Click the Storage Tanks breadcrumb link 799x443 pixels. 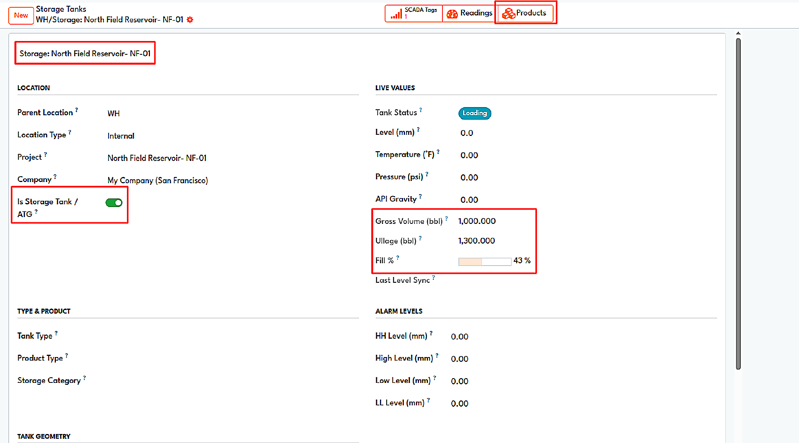61,9
